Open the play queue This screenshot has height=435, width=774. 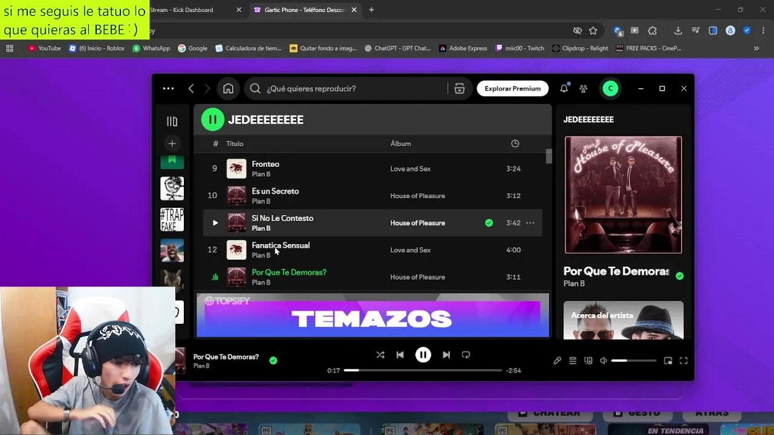point(573,361)
